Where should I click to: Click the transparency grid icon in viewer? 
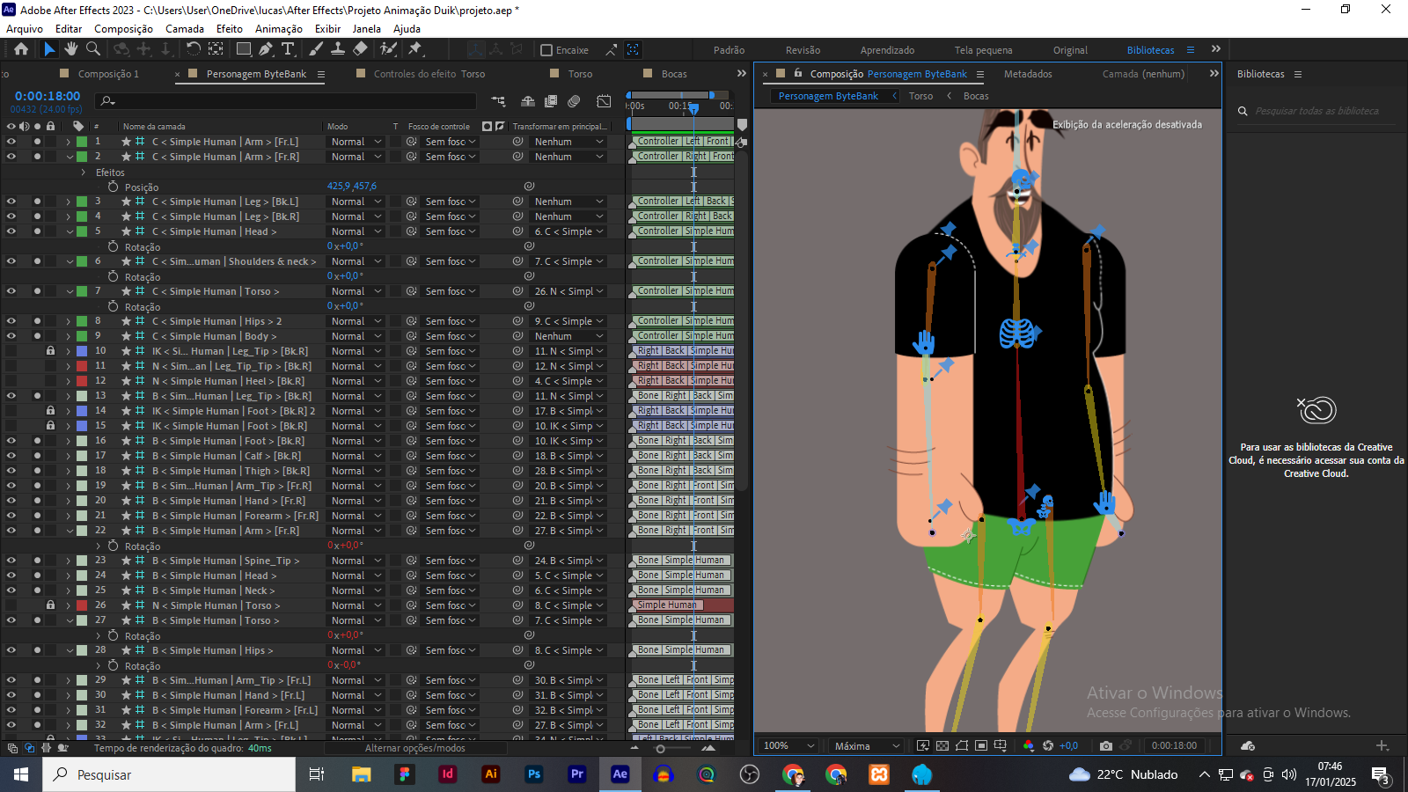click(x=942, y=745)
